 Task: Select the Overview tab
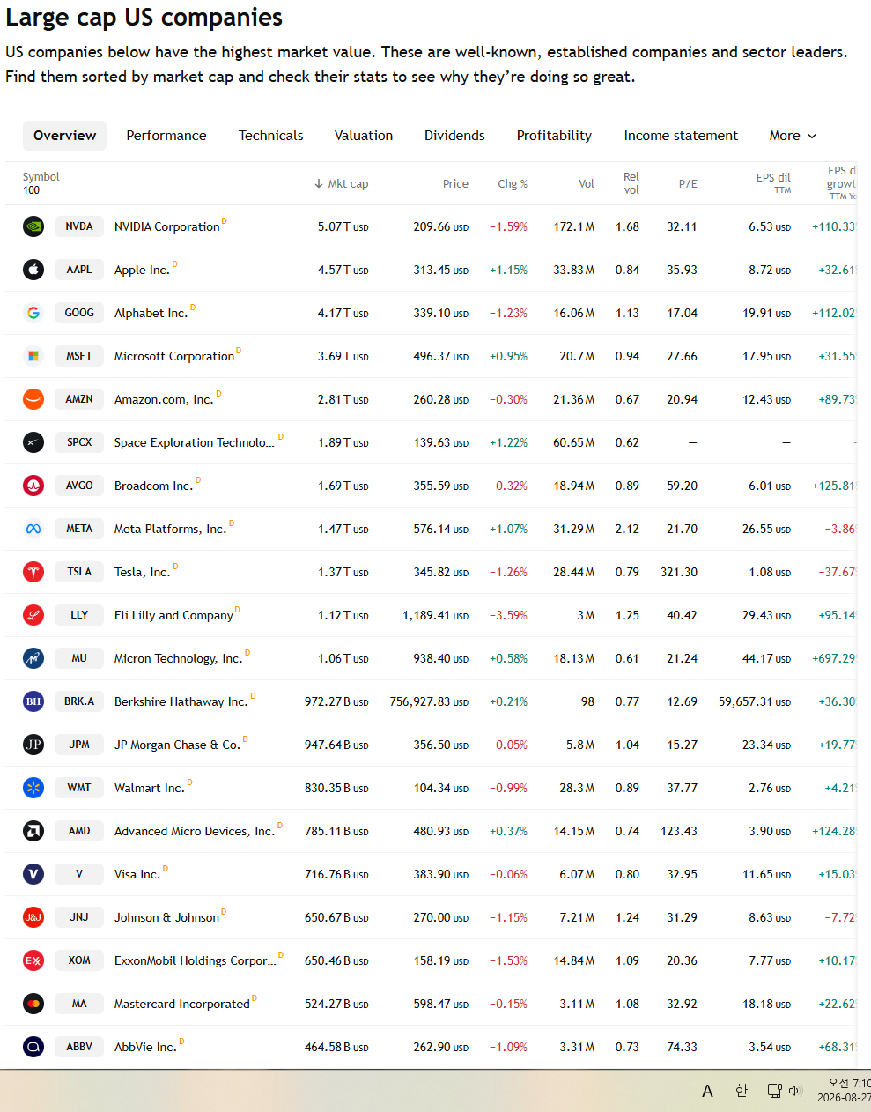[x=64, y=136]
